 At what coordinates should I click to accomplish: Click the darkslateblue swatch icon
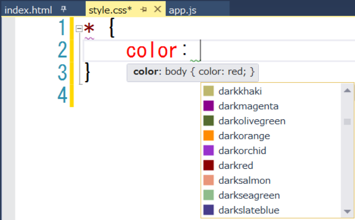209,211
